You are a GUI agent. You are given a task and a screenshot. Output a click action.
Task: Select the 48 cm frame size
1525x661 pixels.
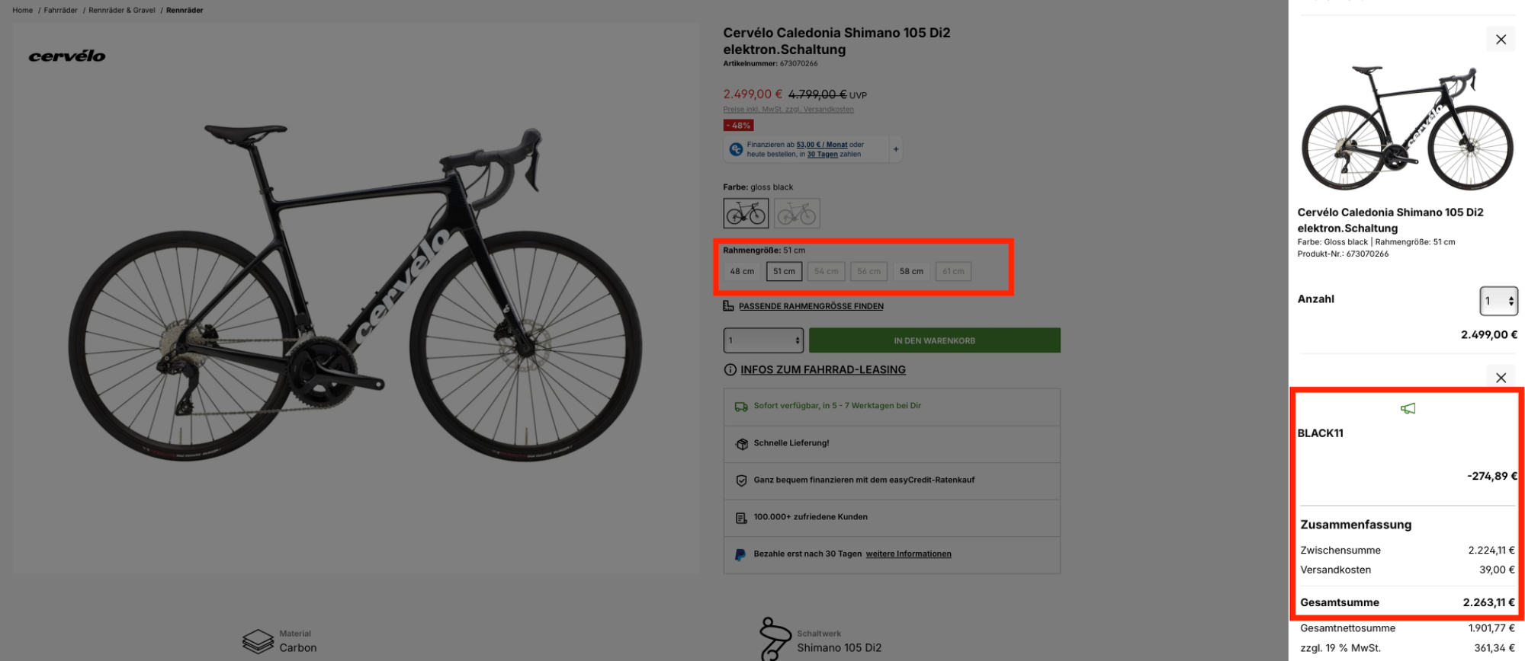(x=742, y=271)
